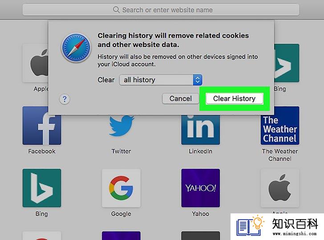Click the dropdown's blue up-down arrows
The image size is (324, 240).
pos(198,80)
